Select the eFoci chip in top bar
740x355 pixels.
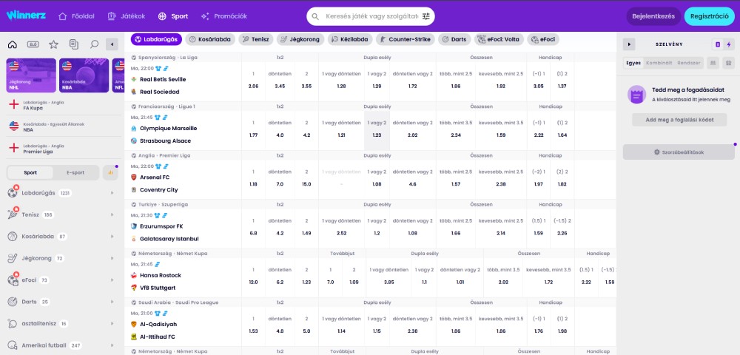point(543,40)
